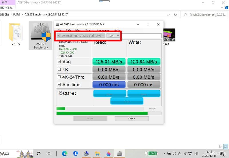The width and height of the screenshot is (229, 158).
Task: Click the 4K-64Thrd write result field
Action: (x=144, y=77)
